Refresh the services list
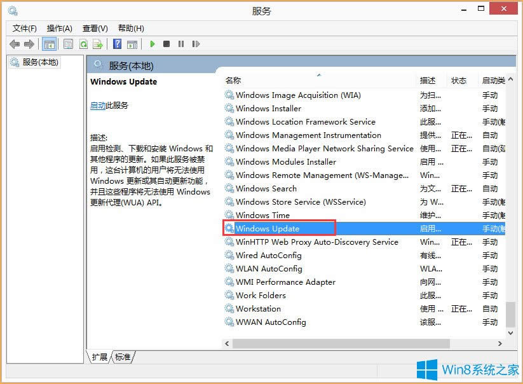The width and height of the screenshot is (523, 384). point(83,43)
